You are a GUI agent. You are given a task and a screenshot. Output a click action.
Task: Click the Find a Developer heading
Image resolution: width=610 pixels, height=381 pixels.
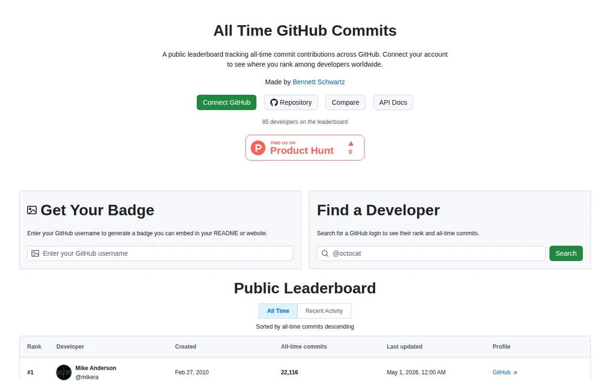tap(378, 210)
